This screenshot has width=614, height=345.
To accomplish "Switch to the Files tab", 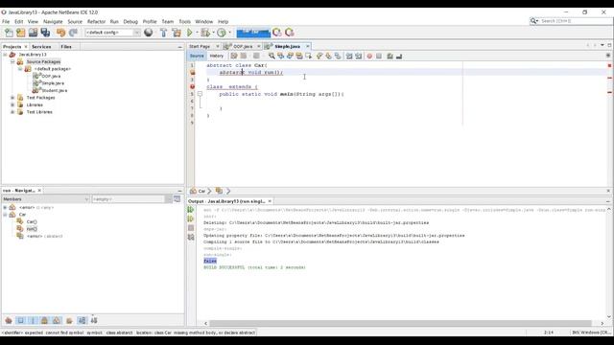I will (66, 47).
